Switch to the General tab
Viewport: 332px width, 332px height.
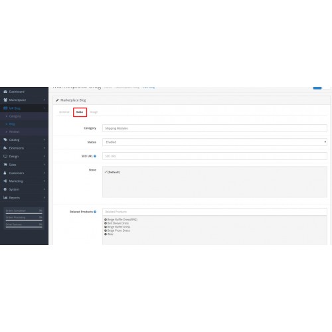click(x=64, y=112)
